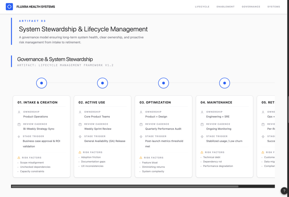Open the Enablement nav item
Viewport: 289px width, 197px height.
coord(225,7)
